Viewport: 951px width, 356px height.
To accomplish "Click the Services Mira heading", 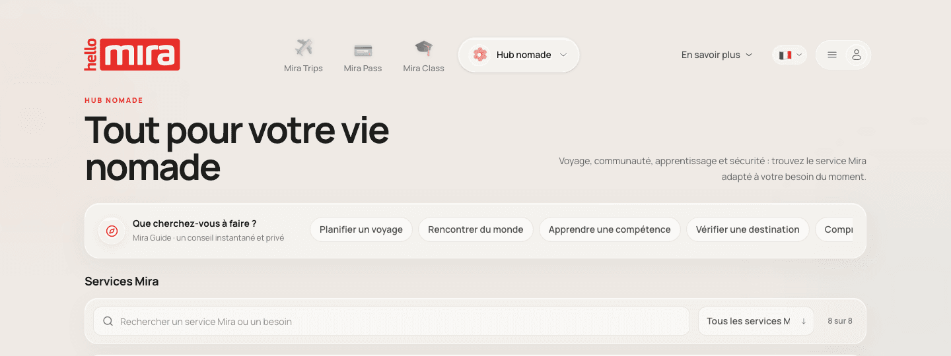I will [x=122, y=282].
